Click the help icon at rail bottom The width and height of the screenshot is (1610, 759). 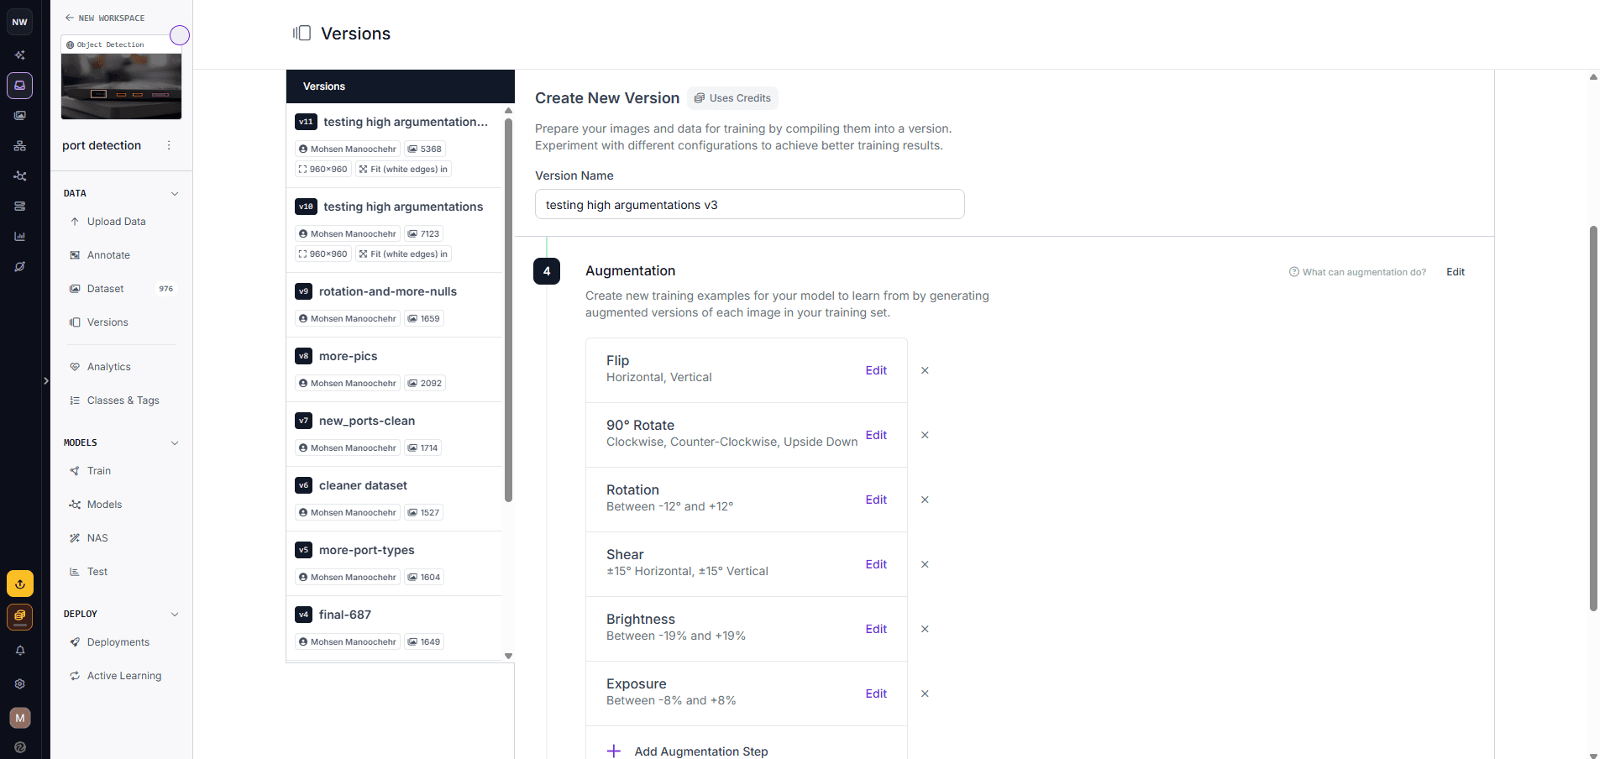coord(20,747)
